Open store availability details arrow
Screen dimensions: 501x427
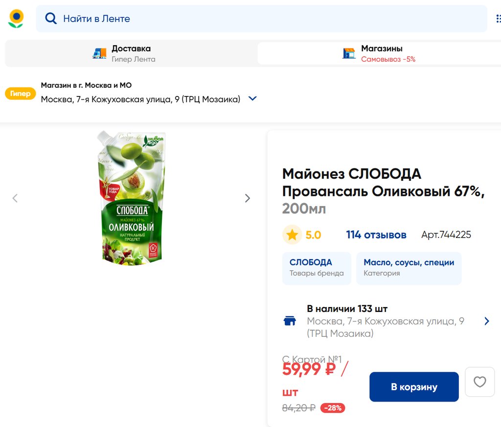pos(486,321)
